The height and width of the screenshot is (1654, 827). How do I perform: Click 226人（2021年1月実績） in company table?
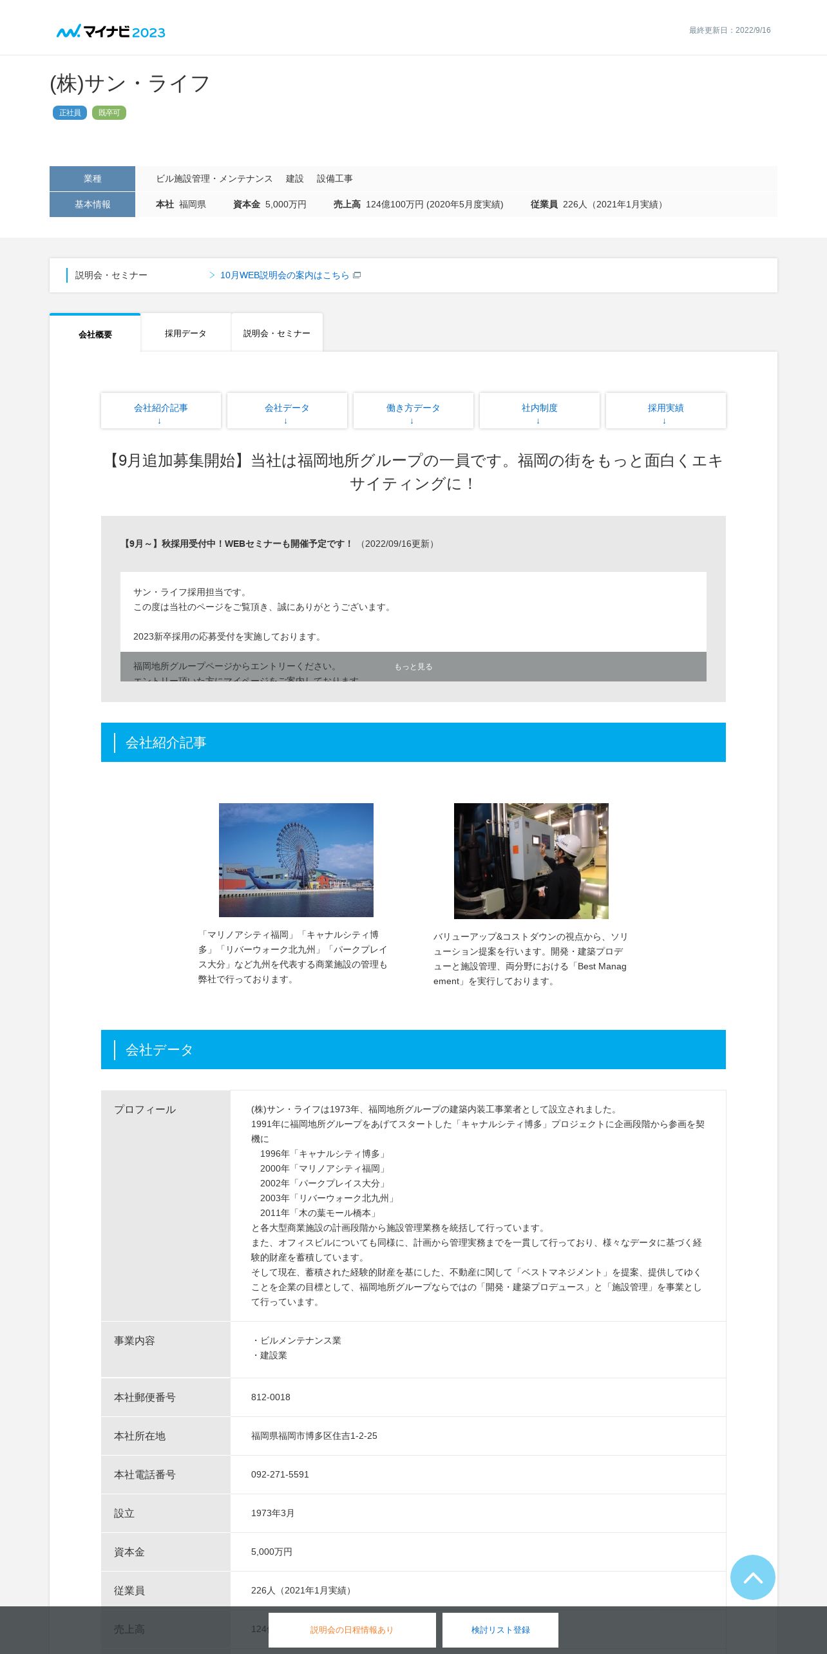[303, 1590]
